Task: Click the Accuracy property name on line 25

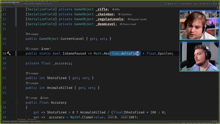Action: point(59,103)
